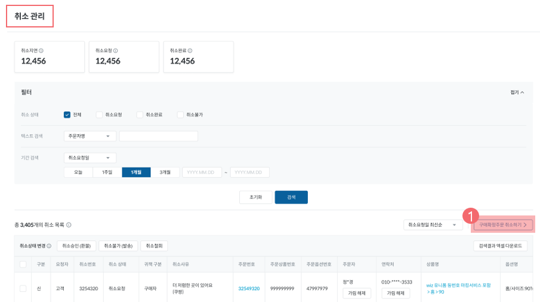540x302 pixels.
Task: Click the 주문번호 column header
Action: [x=246, y=264]
